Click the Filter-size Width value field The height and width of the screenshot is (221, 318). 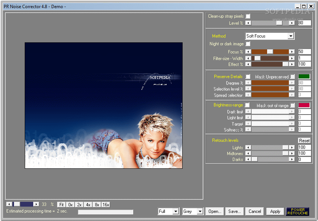(304, 58)
